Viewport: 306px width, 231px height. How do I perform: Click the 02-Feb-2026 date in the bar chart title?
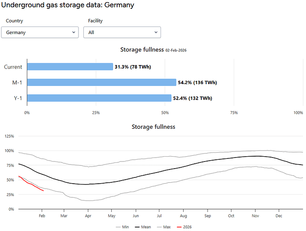click(176, 50)
